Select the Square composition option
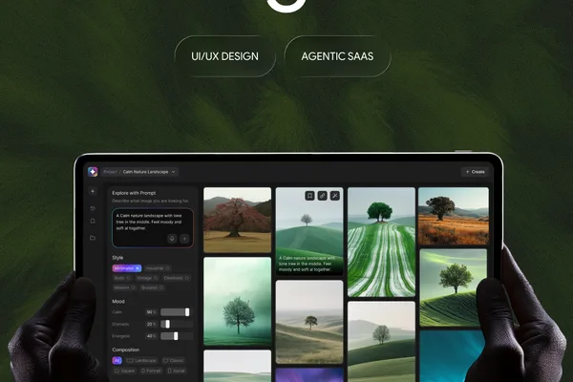Screen dimensions: 573x382 click(x=124, y=371)
